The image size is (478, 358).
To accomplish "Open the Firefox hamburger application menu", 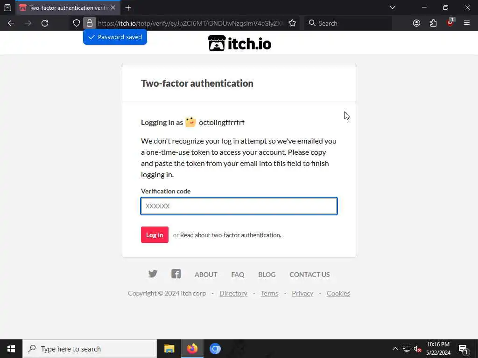I will (467, 23).
